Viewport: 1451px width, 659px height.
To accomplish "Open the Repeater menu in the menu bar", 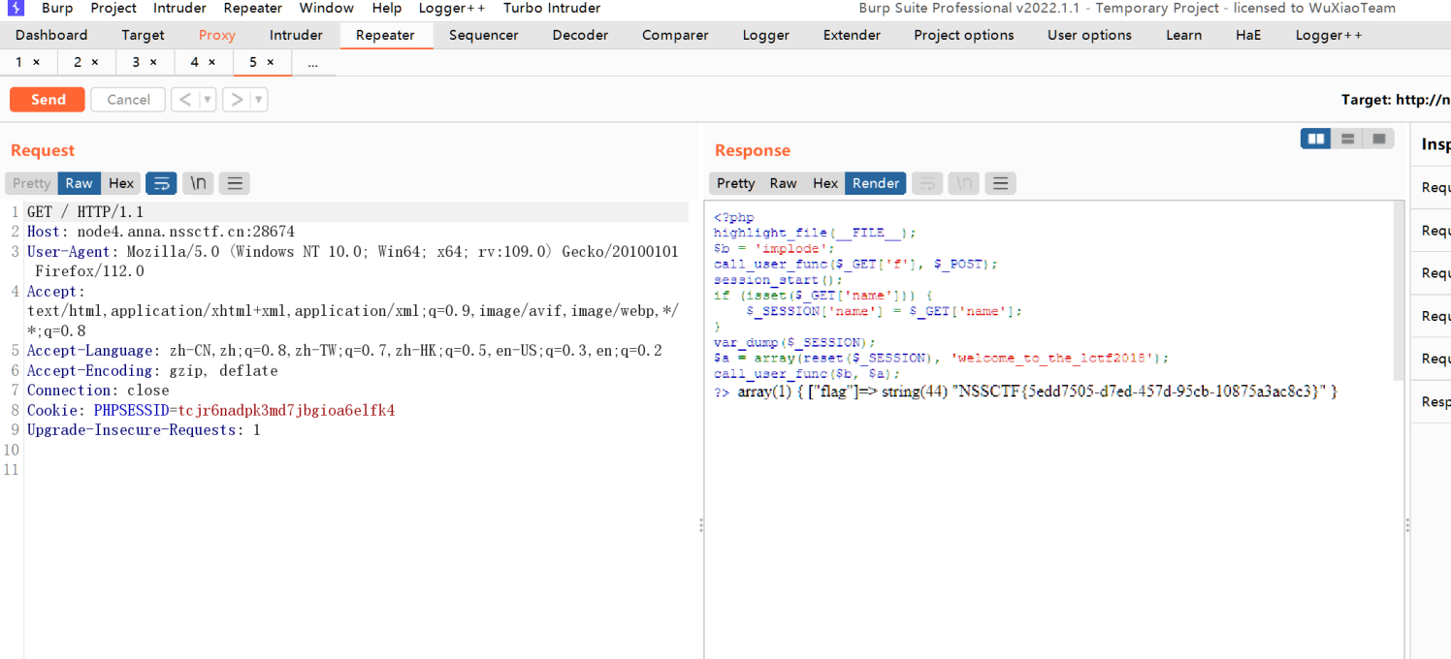I will [x=252, y=9].
